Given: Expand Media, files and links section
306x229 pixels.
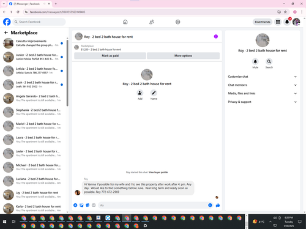Looking at the screenshot, I should (263, 93).
